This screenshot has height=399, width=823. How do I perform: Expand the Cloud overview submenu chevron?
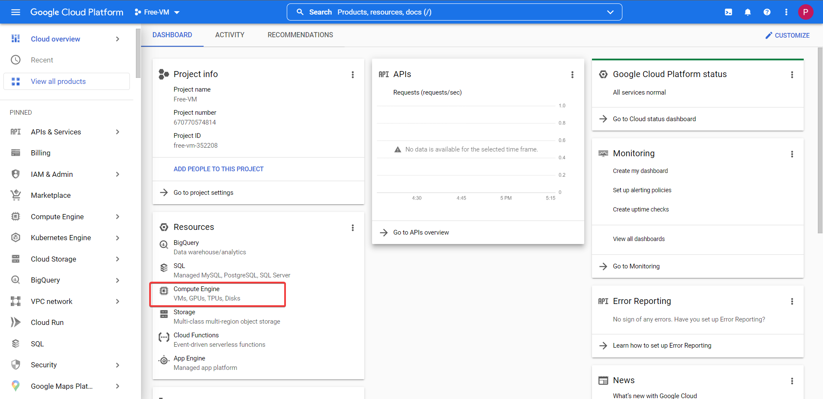point(117,39)
